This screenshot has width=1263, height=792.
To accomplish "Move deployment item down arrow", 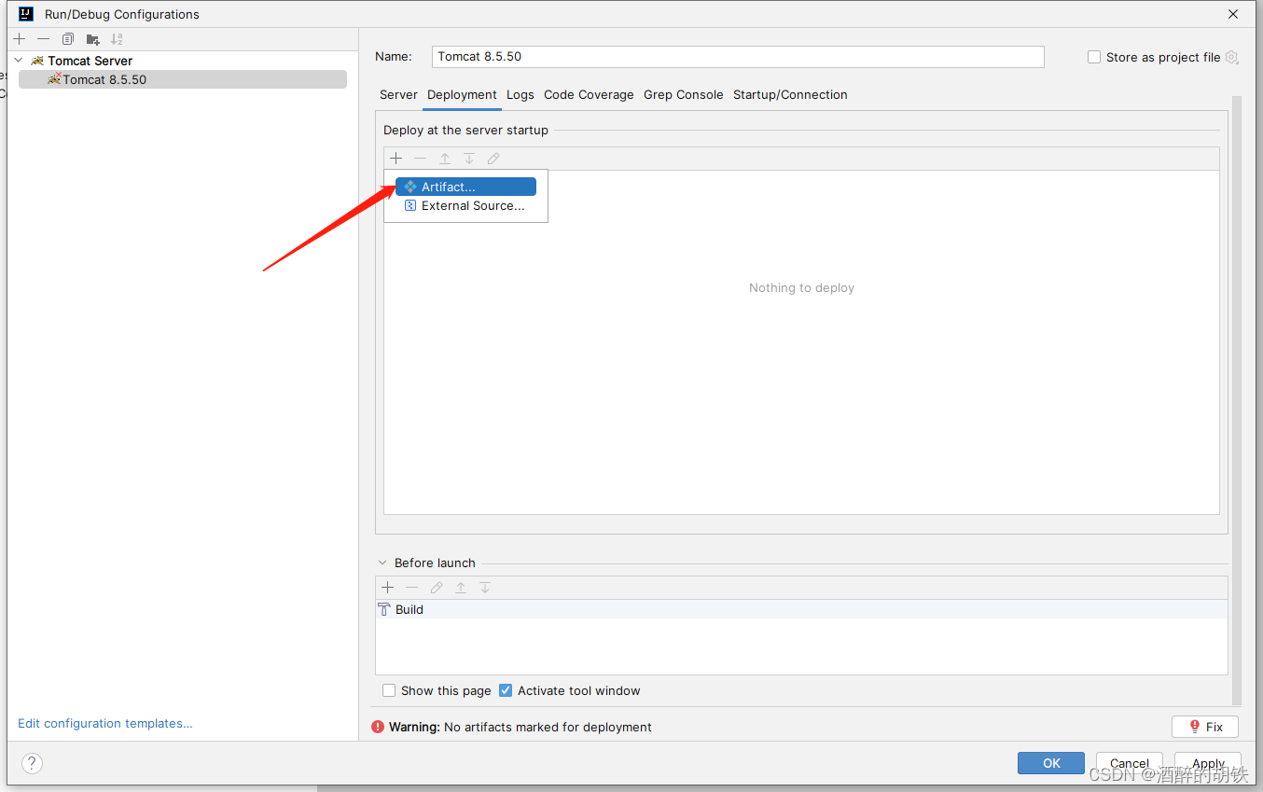I will [469, 159].
